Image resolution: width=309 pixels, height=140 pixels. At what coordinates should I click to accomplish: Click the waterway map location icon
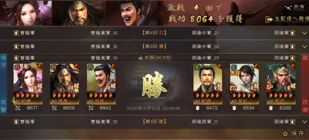141,58
